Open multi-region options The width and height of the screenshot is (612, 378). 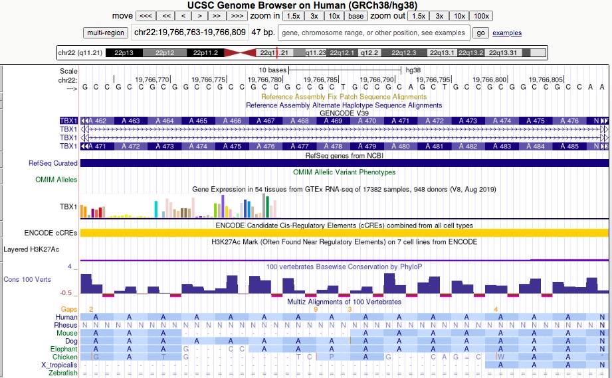tap(106, 32)
